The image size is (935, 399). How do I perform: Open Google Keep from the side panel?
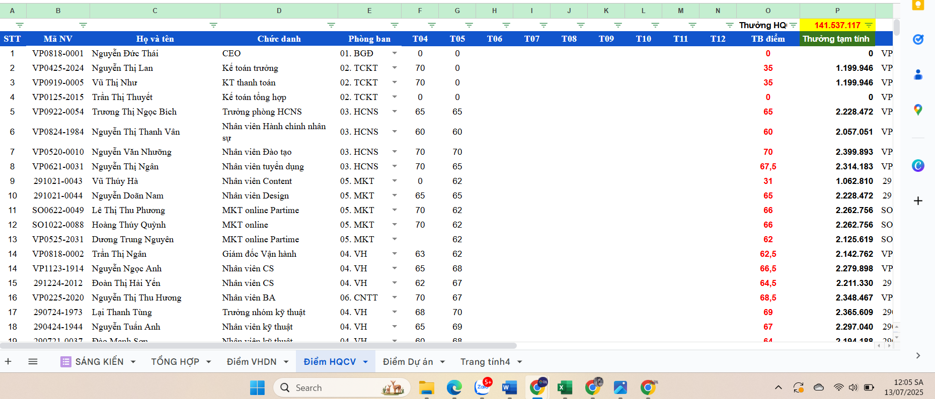pos(918,5)
